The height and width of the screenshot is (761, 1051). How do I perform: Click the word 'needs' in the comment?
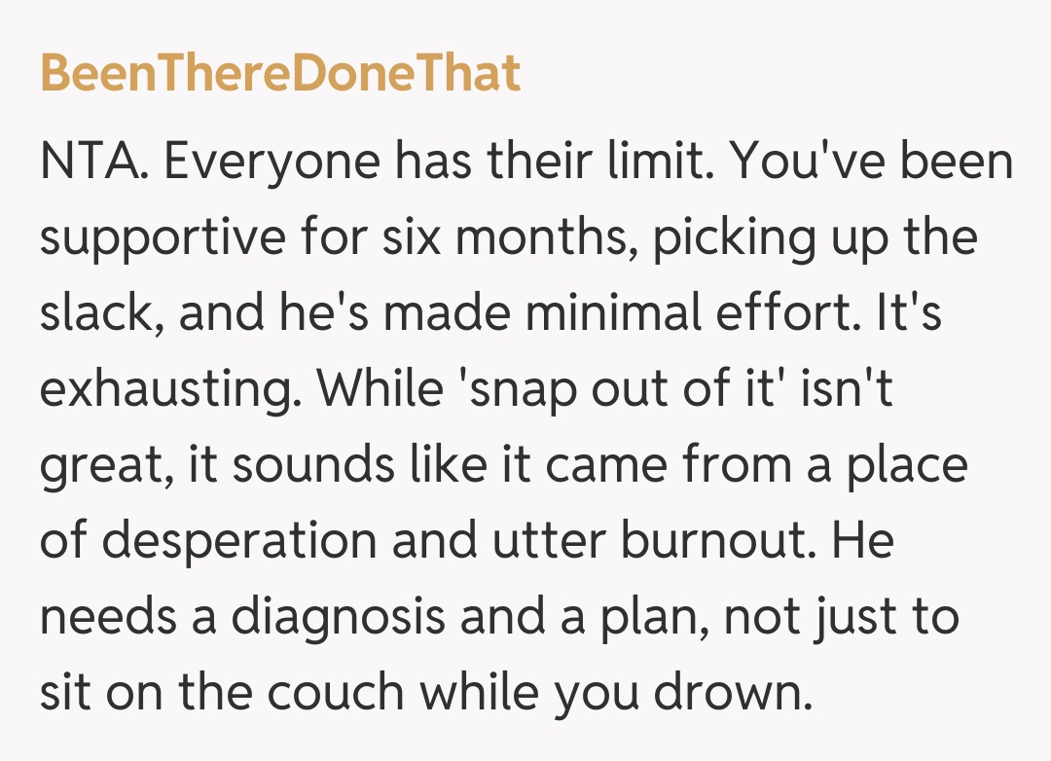[108, 618]
